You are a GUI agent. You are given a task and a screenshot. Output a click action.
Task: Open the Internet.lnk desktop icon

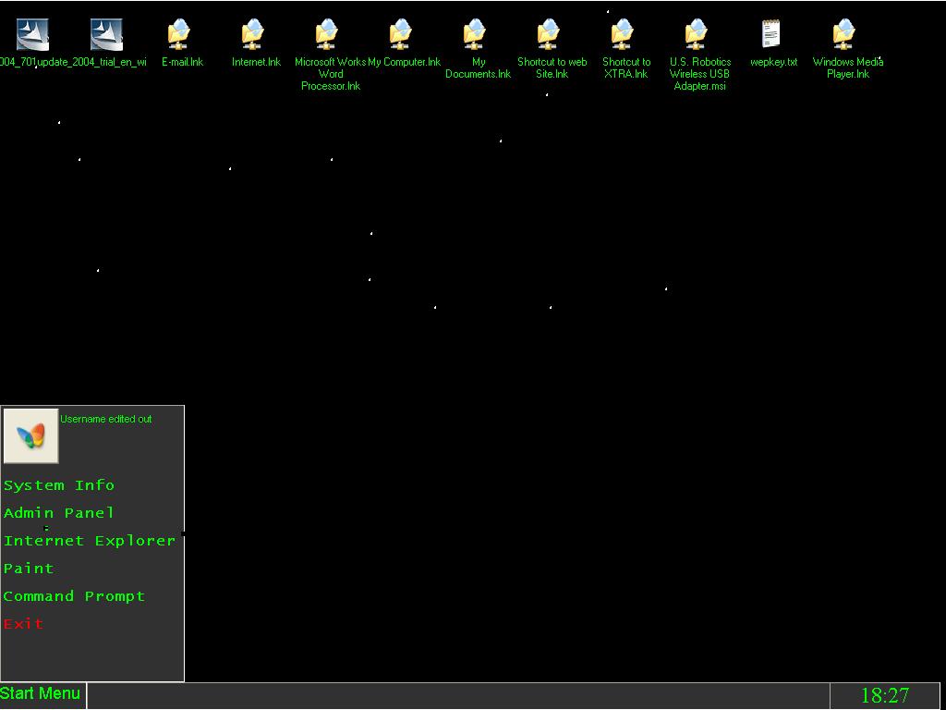pos(254,36)
